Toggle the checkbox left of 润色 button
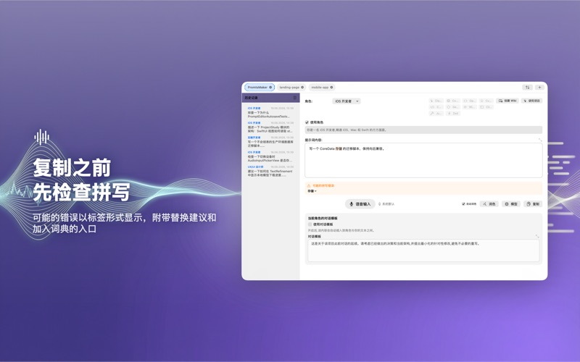The image size is (580, 362). point(463,204)
